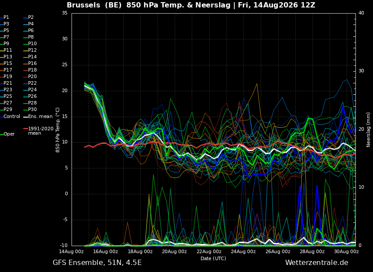Pick the P27 legend entry
The image size is (373, 272).
6,103
